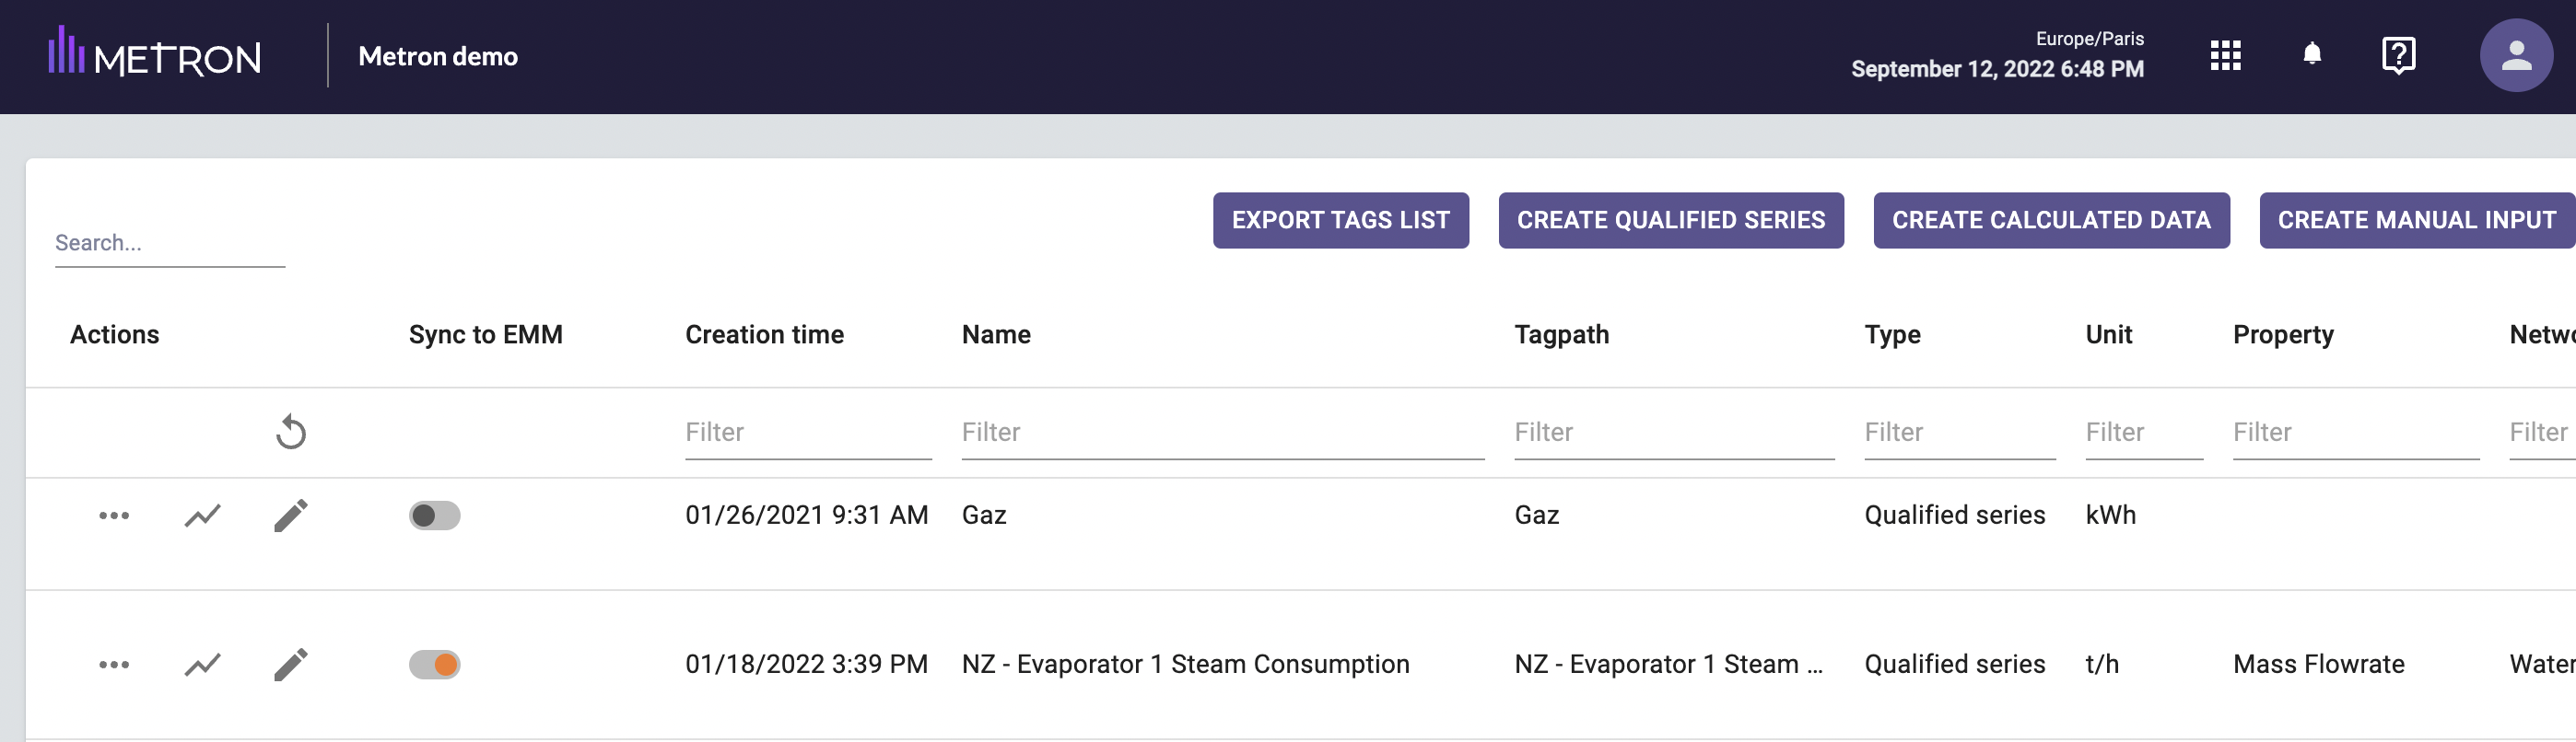View chart for the Gaz row

[202, 516]
